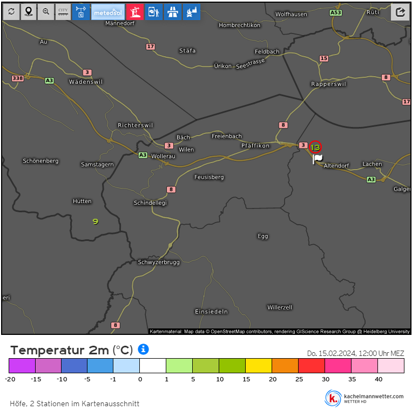This screenshot has width=412, height=410.
Task: Click the 9 degree station value near Hütten
Action: (x=96, y=221)
